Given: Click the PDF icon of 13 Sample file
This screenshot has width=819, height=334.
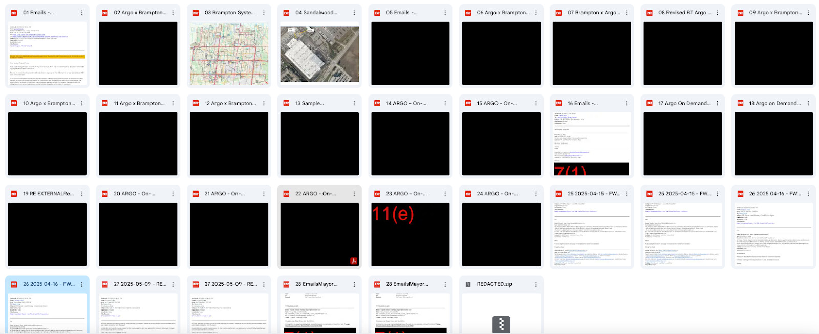Looking at the screenshot, I should pos(286,103).
